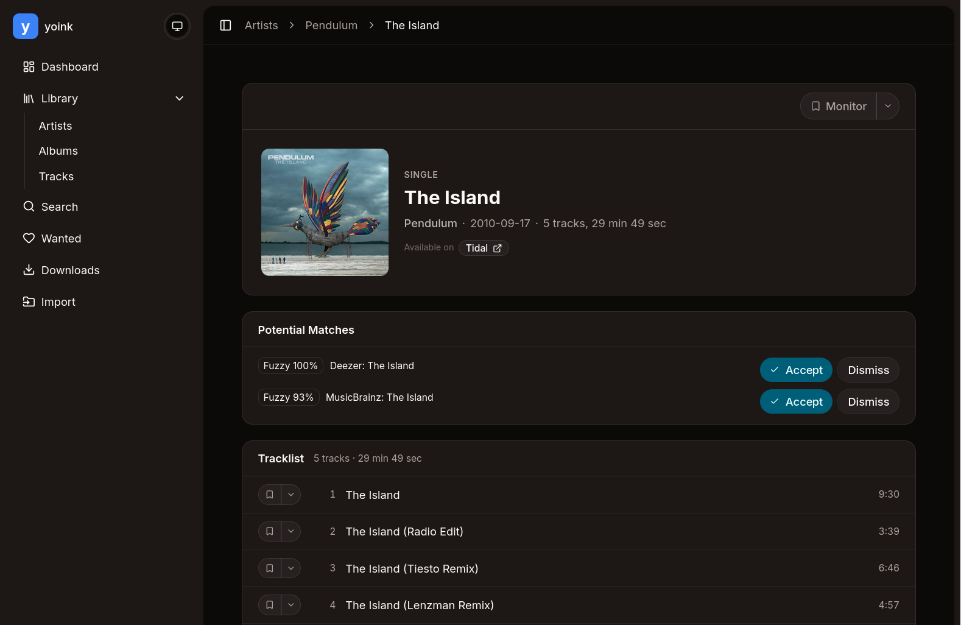Open the Tidal external link

tap(484, 248)
